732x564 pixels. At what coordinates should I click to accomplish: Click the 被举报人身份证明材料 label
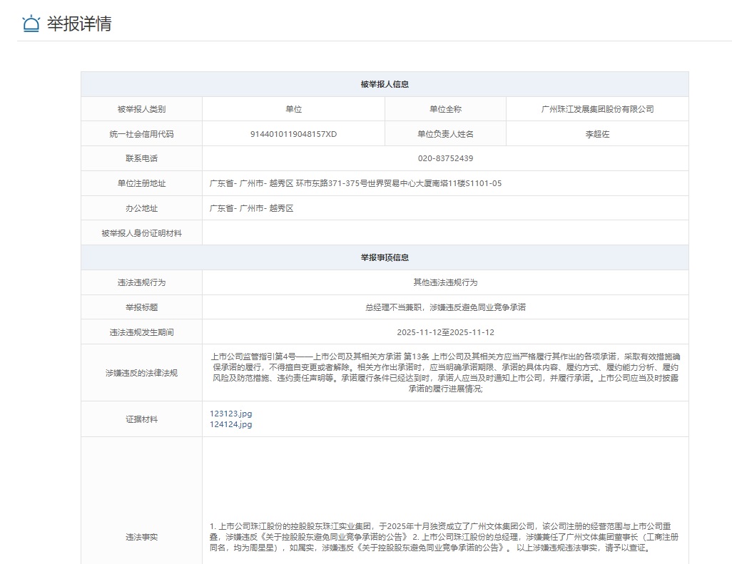(141, 233)
